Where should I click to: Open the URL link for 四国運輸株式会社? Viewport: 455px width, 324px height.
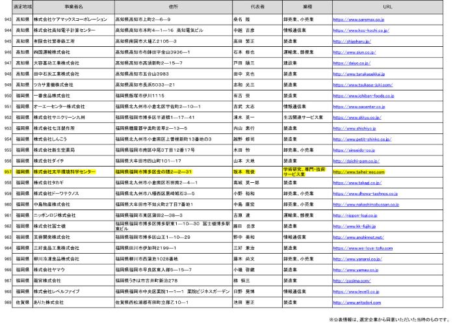pos(355,52)
